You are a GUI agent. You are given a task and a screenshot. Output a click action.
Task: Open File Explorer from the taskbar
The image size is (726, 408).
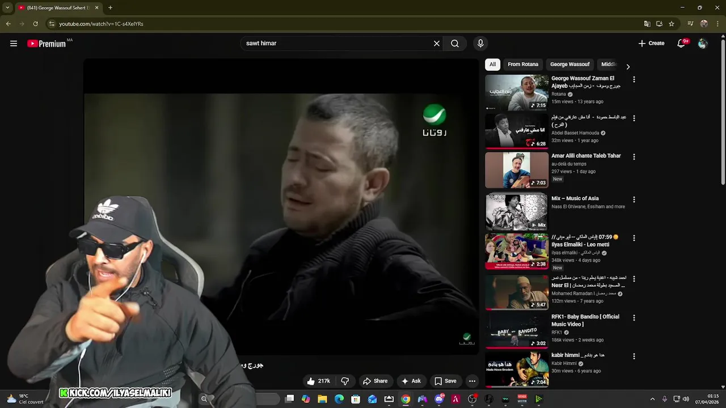323,399
